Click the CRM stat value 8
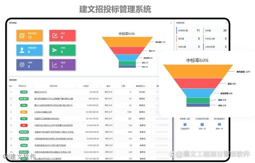The height and width of the screenshot is (163, 255). (199, 38)
